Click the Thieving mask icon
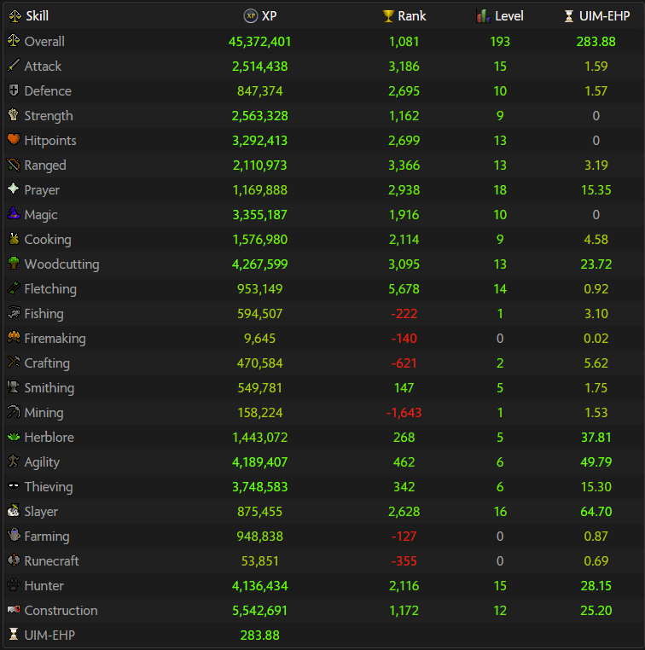Screen dimensions: 645x650 click(x=14, y=486)
